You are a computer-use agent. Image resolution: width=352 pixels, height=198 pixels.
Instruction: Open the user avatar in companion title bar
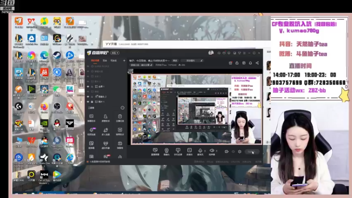click(211, 53)
